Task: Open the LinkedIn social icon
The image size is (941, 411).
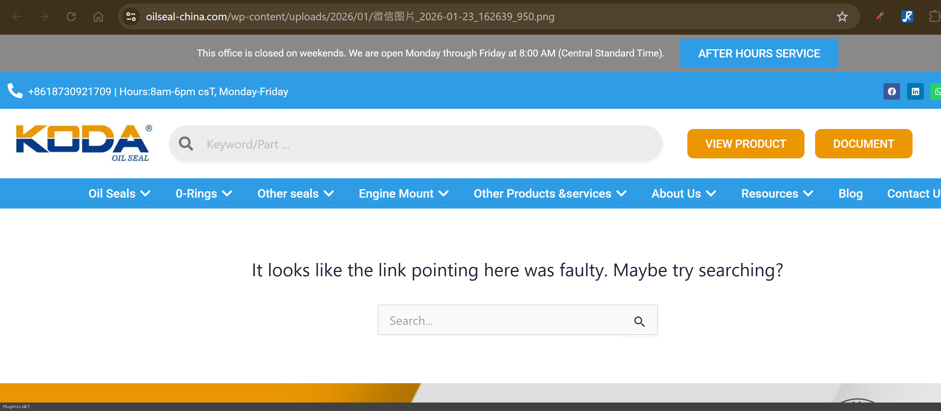Action: click(x=915, y=92)
